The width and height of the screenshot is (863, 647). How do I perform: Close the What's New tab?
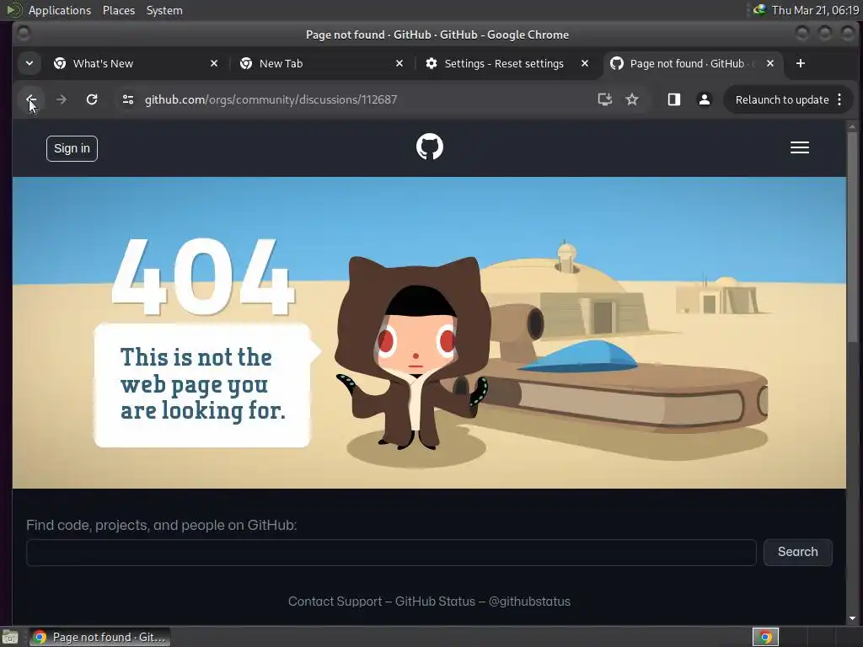[214, 63]
